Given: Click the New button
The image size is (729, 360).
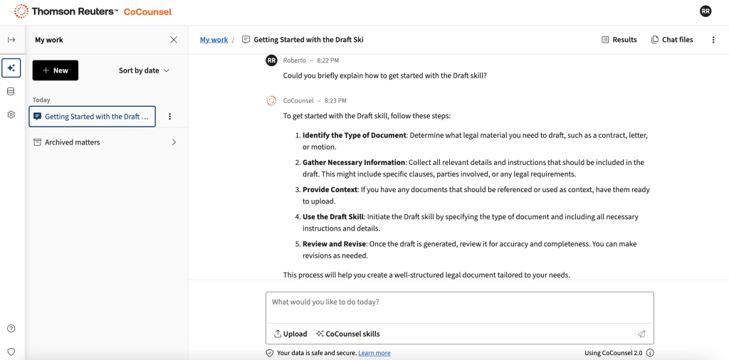Looking at the screenshot, I should pos(56,70).
